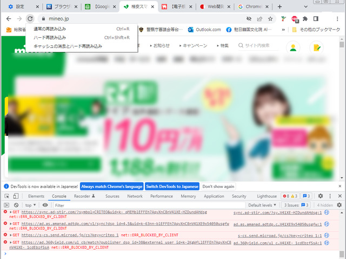Click the blue issues badge showing 3 in tab bar
346x259 pixels.
[307, 196]
